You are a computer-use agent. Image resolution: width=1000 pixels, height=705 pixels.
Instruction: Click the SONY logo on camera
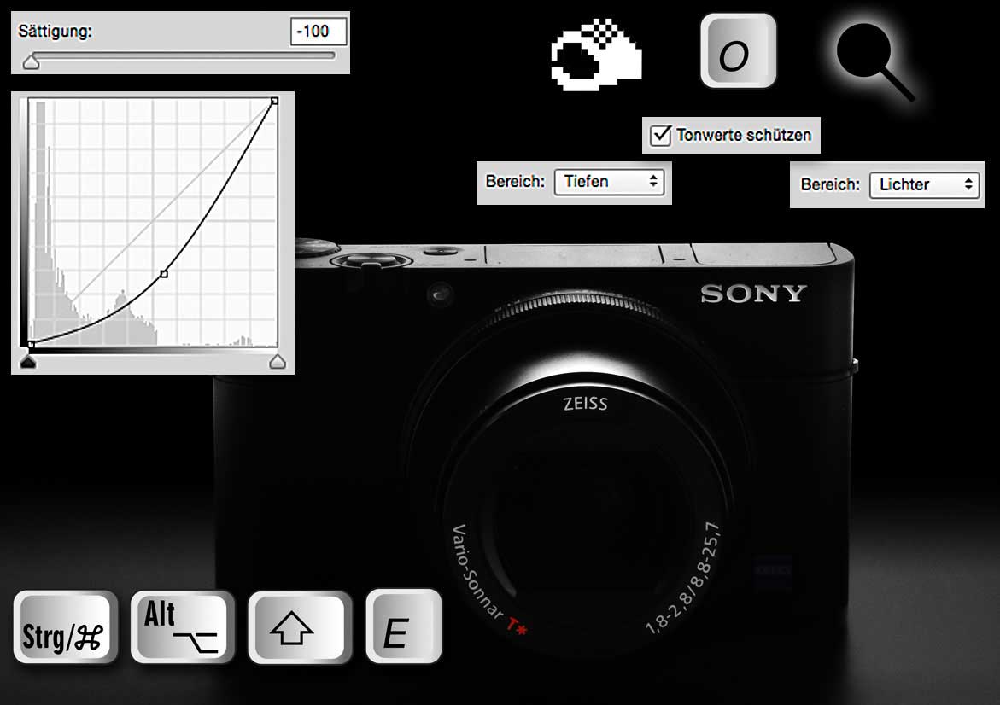[753, 294]
